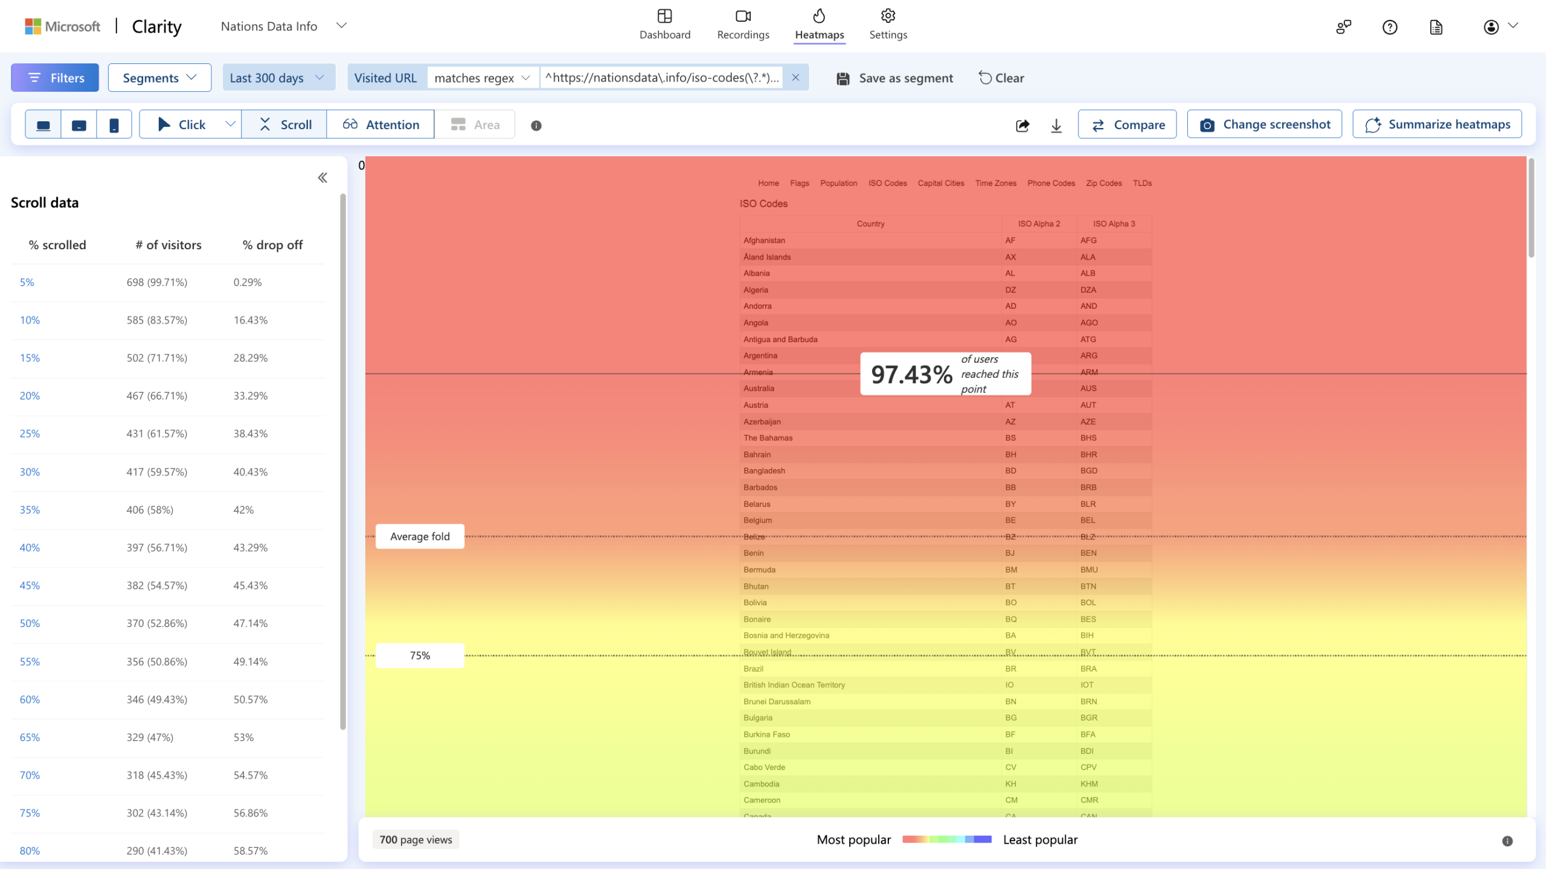The image size is (1546, 869).
Task: Switch to Scroll heatmap mode
Action: [x=284, y=124]
